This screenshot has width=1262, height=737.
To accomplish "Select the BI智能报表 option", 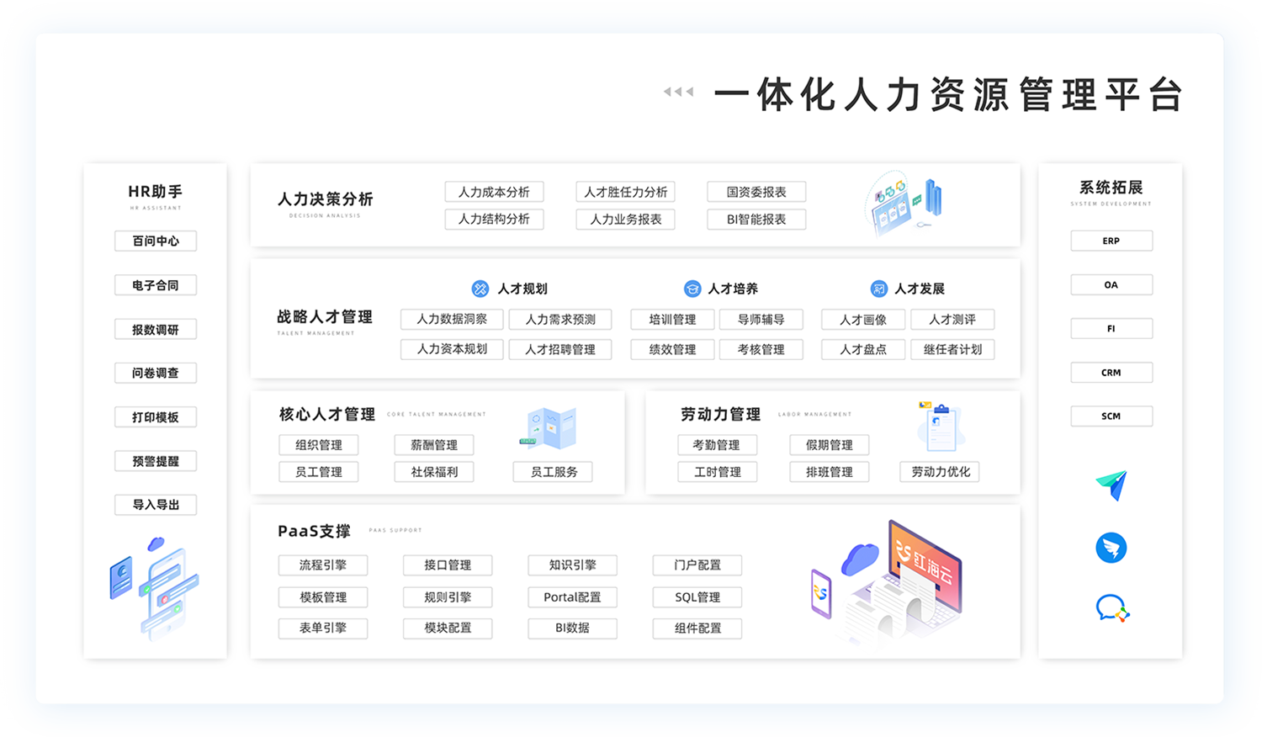I will coord(756,220).
